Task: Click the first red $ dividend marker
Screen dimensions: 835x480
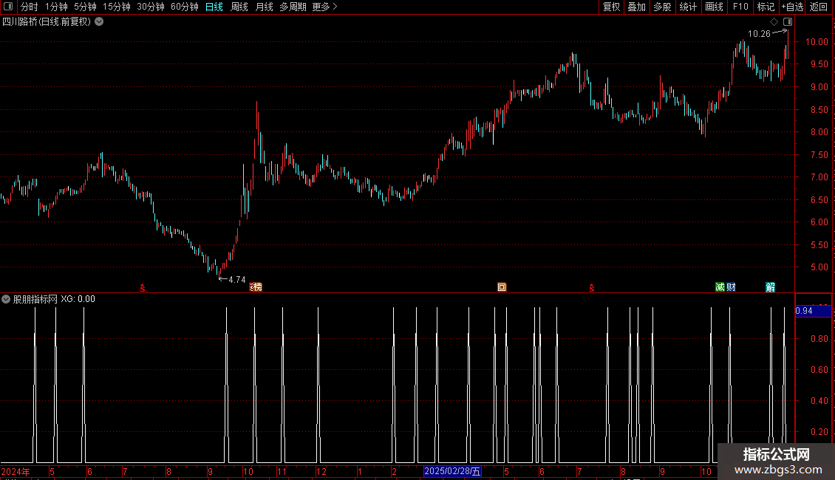Action: (142, 288)
